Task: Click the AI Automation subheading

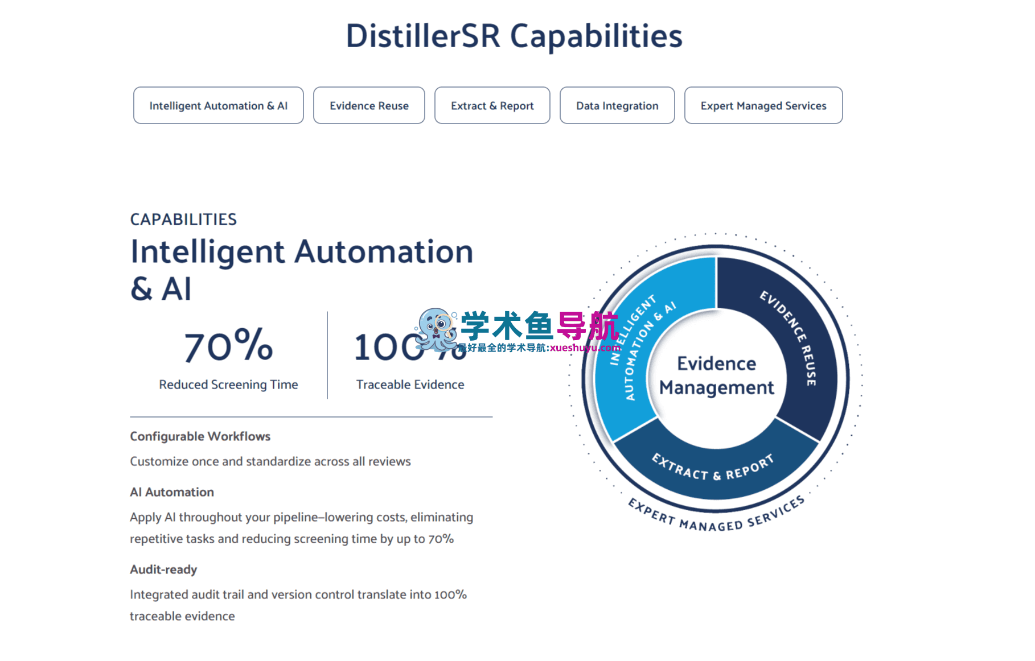Action: click(172, 492)
